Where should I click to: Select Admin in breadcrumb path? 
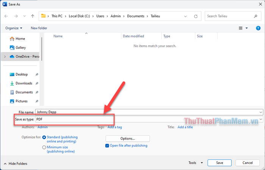click(115, 16)
